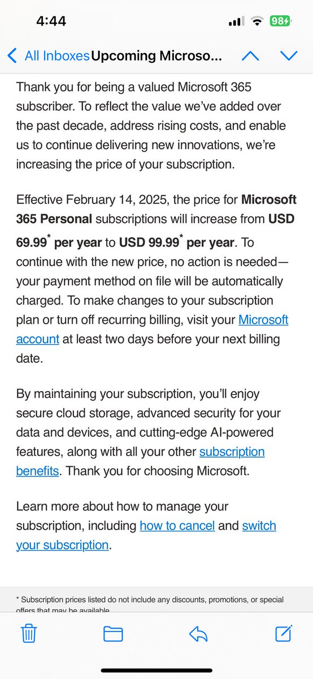The image size is (313, 679).
Task: Open the switch your subscription link
Action: point(146,535)
